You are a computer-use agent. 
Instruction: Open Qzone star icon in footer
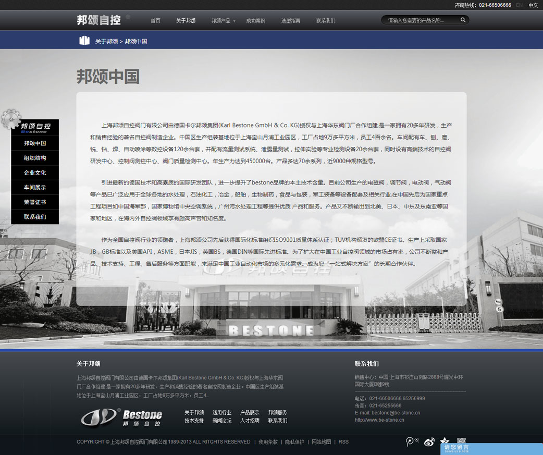point(445,440)
